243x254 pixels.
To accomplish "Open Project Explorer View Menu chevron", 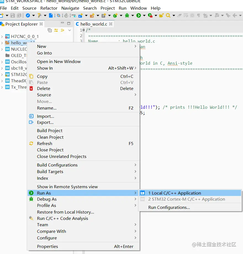I will pos(70,30).
